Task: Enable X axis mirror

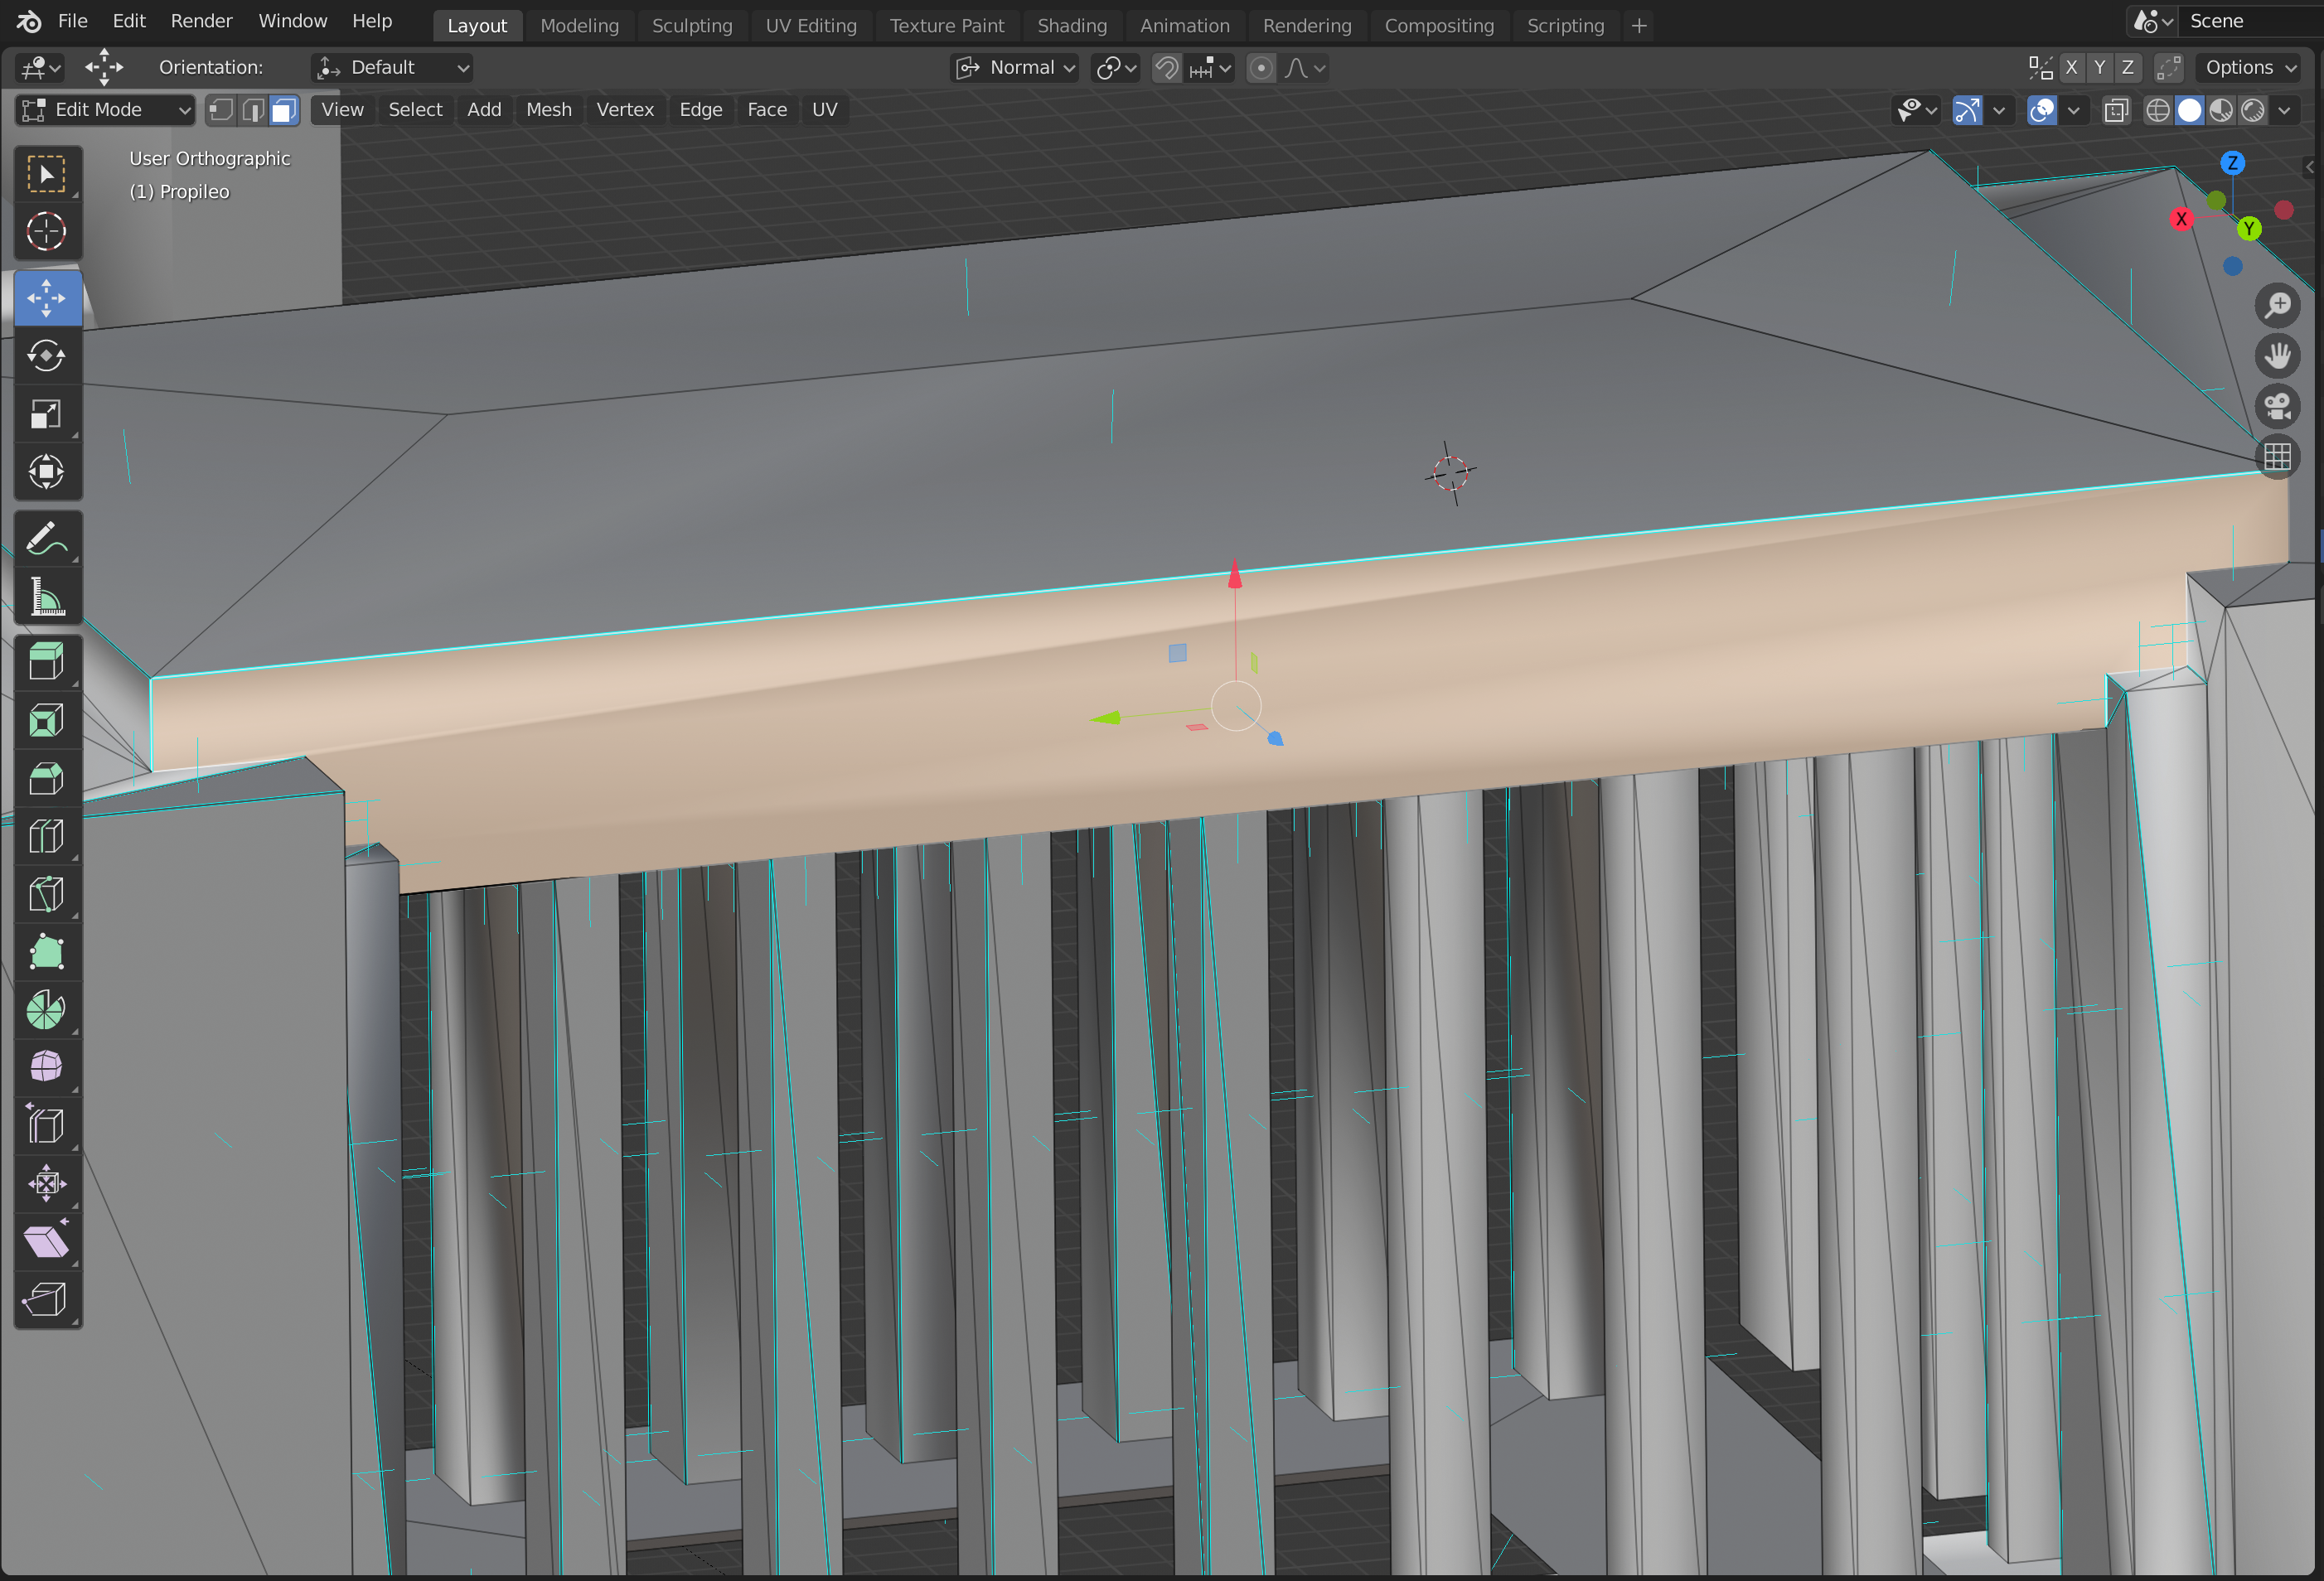Action: click(2071, 68)
